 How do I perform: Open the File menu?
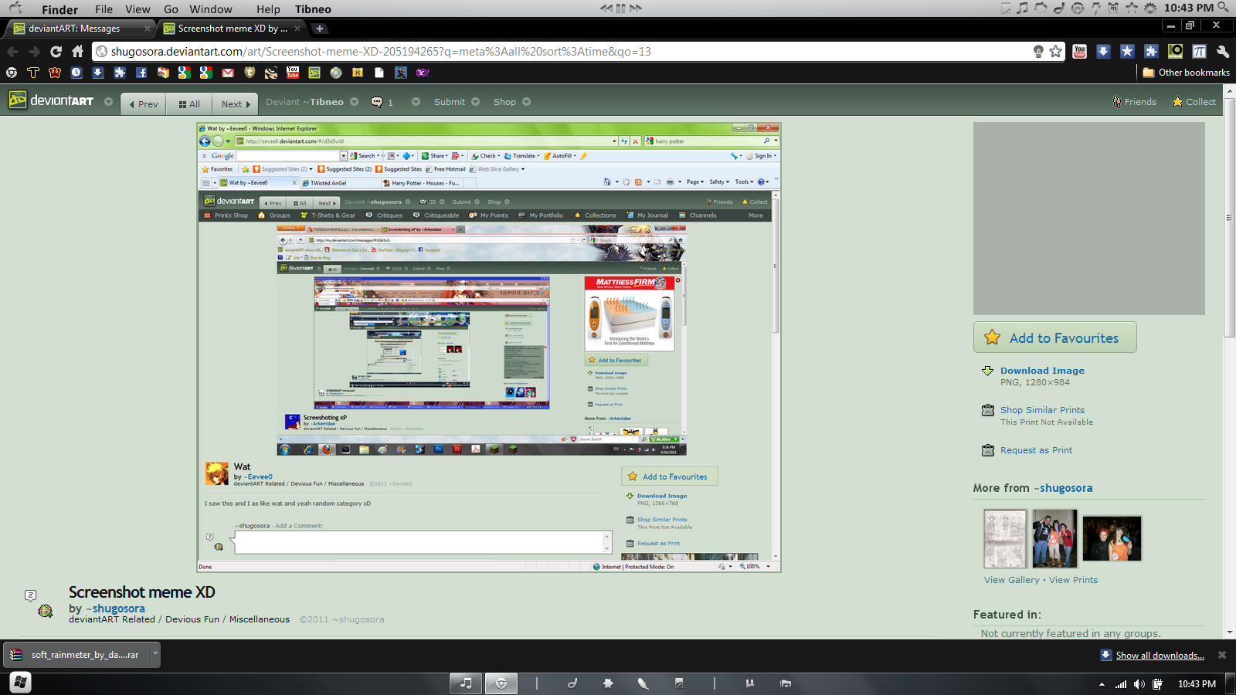(104, 9)
